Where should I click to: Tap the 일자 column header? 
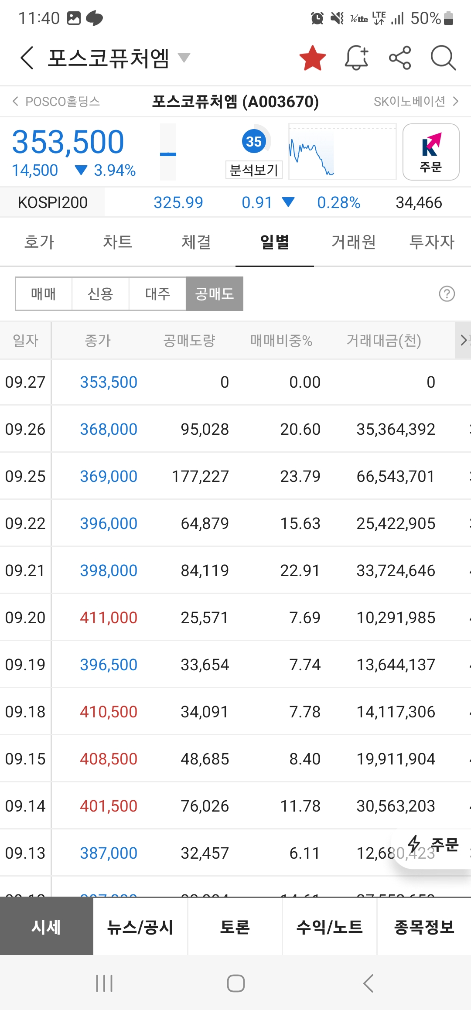pyautogui.click(x=25, y=340)
